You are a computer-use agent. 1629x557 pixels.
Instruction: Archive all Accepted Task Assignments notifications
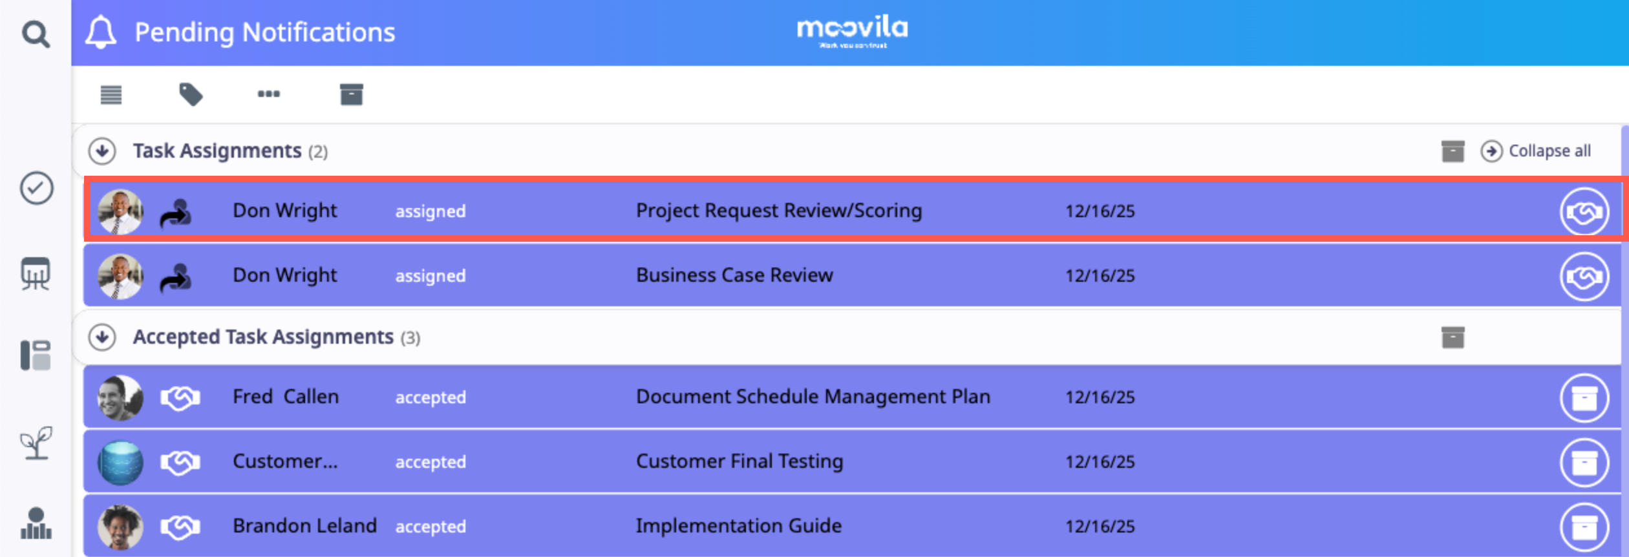pyautogui.click(x=1453, y=337)
